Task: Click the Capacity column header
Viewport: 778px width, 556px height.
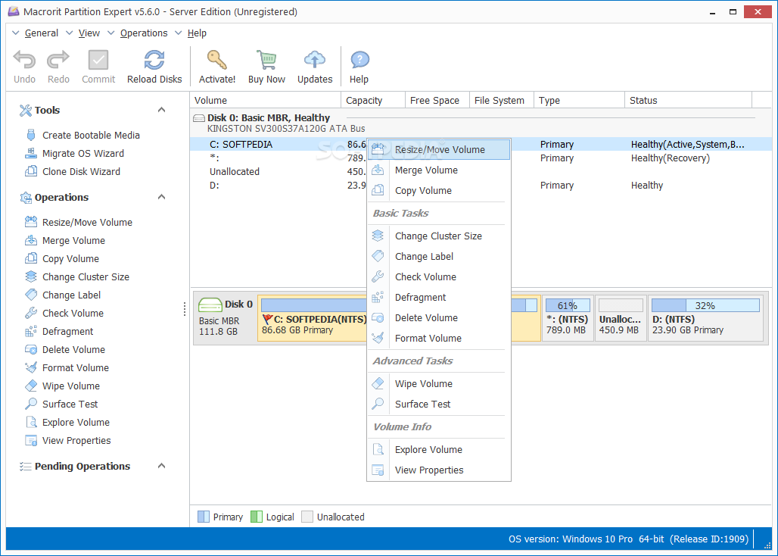Action: coord(373,100)
